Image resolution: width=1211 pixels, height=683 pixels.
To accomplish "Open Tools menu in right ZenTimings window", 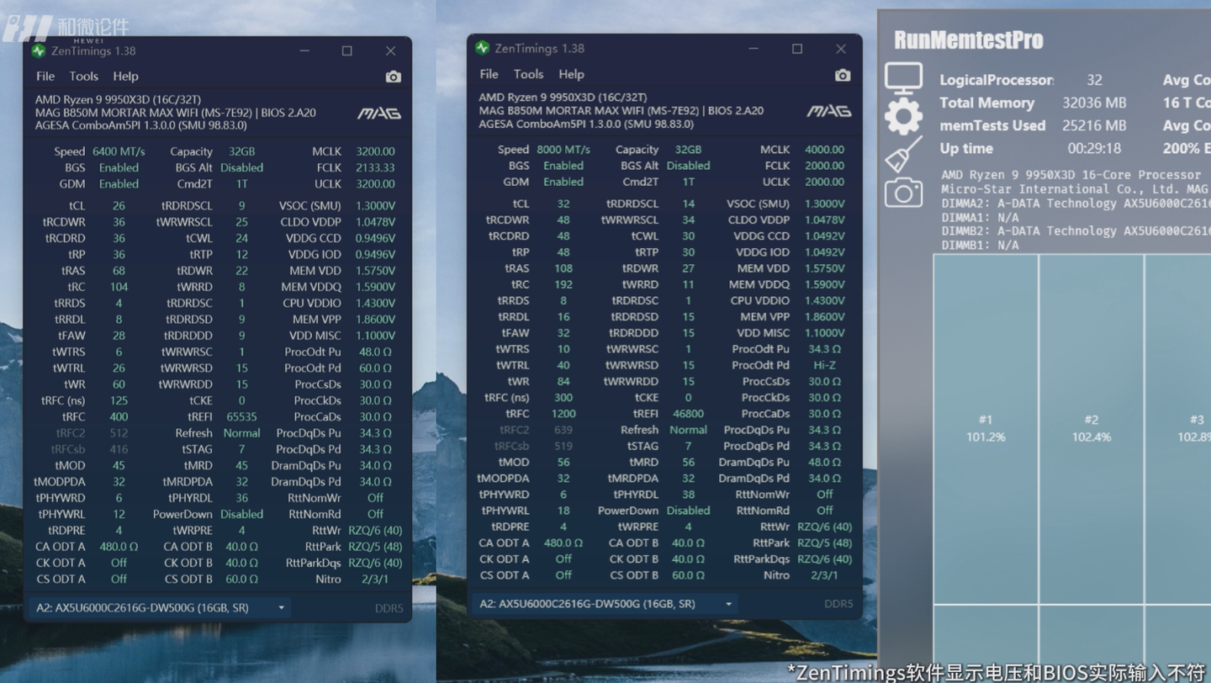I will click(x=528, y=74).
